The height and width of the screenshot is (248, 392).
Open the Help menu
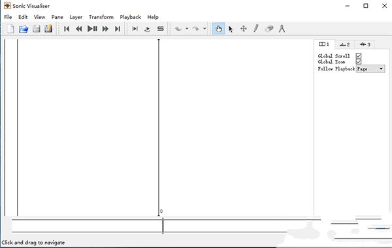pos(153,17)
